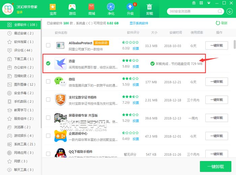Select 聊天工具 (3) category
The image size is (236, 175).
21,170
